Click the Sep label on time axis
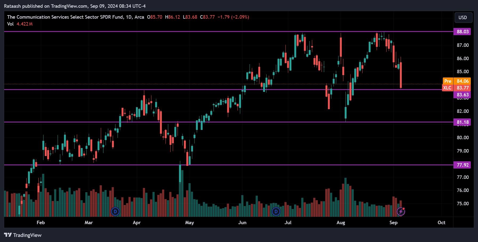This screenshot has width=478, height=242. coord(393,223)
